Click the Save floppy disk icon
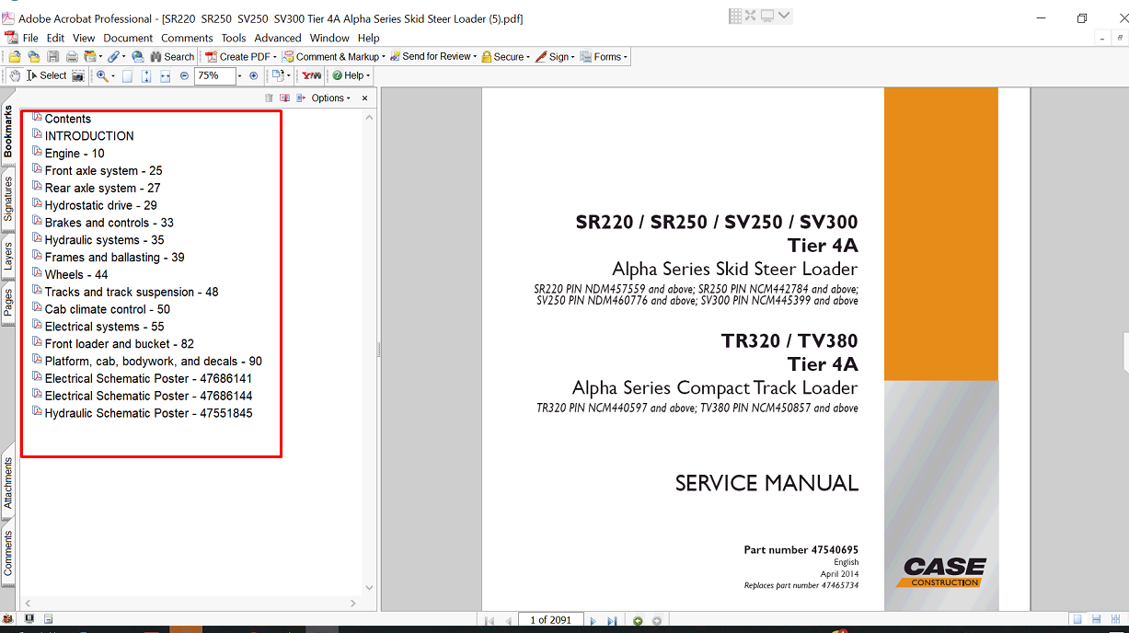This screenshot has width=1129, height=633. pyautogui.click(x=52, y=57)
